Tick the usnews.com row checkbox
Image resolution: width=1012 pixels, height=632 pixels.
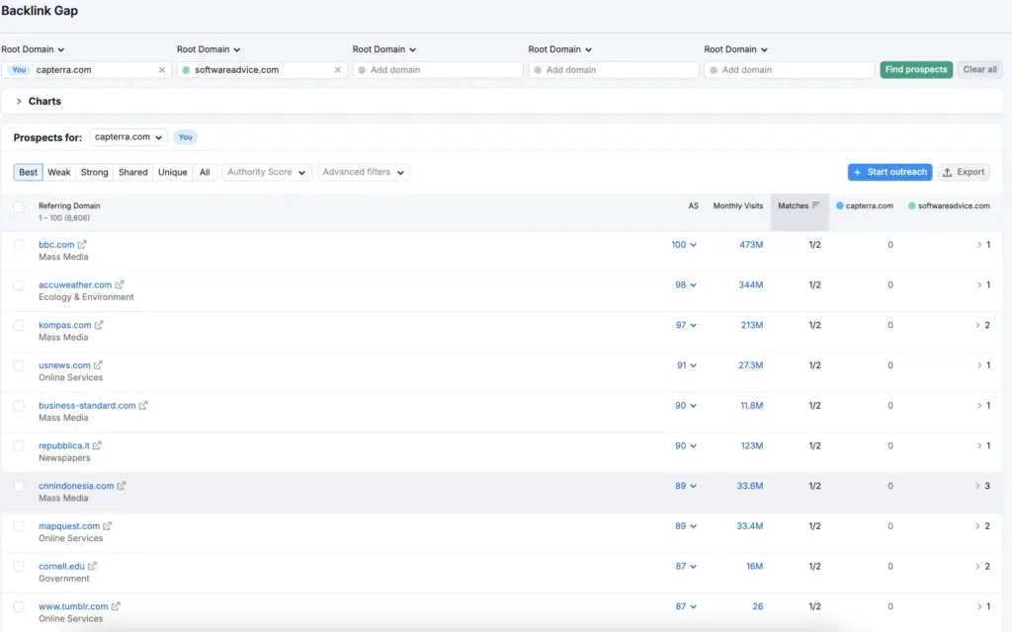pos(19,365)
